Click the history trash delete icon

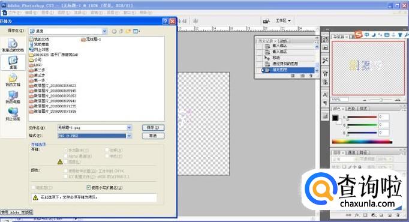coord(311,76)
